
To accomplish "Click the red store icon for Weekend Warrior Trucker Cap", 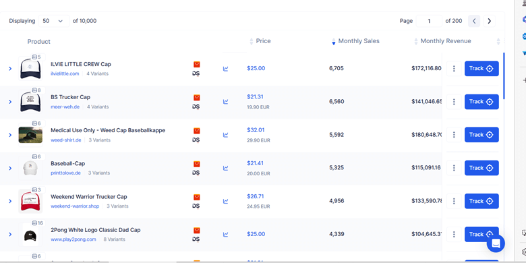I will [x=197, y=197].
